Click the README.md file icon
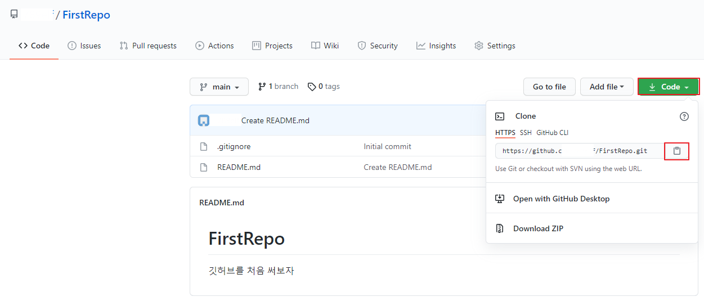The width and height of the screenshot is (704, 301). (204, 167)
